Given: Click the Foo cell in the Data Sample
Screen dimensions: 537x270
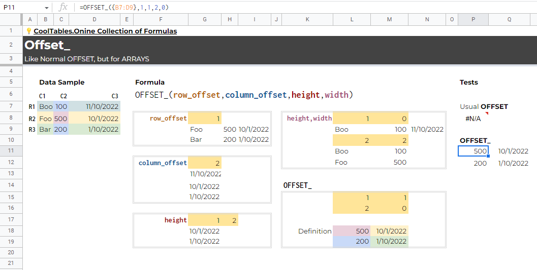Looking at the screenshot, I should [46, 119].
